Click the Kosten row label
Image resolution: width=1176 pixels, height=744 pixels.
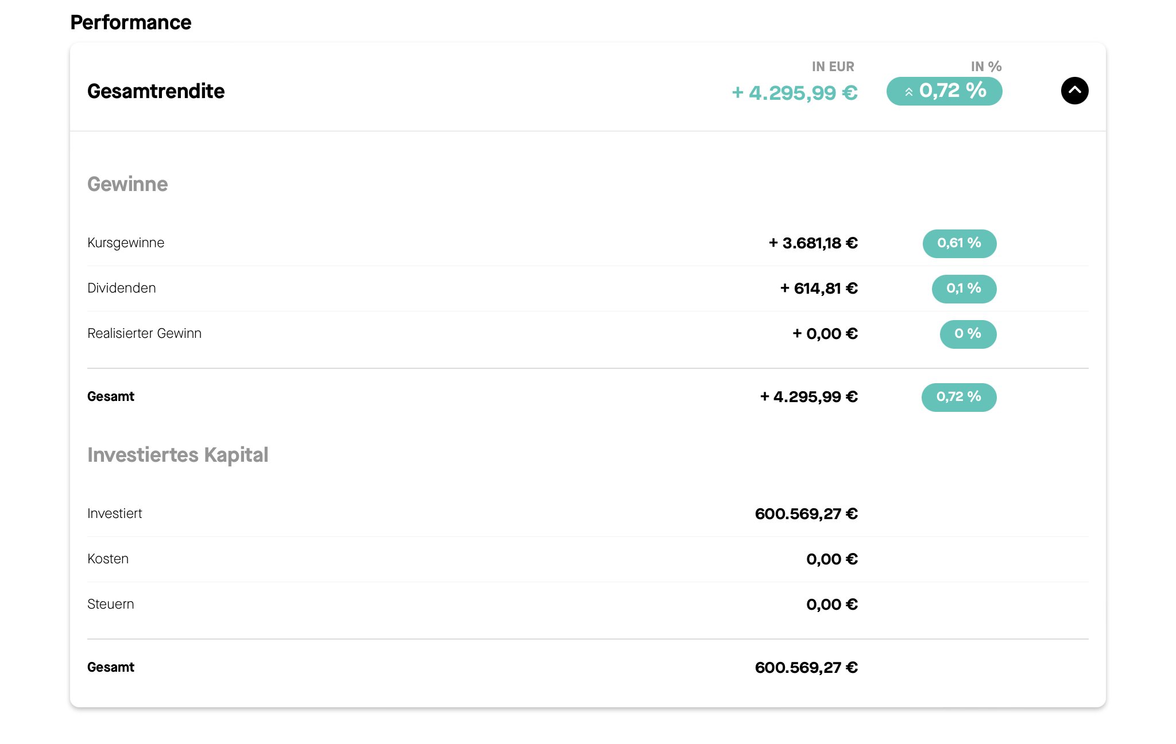click(108, 559)
